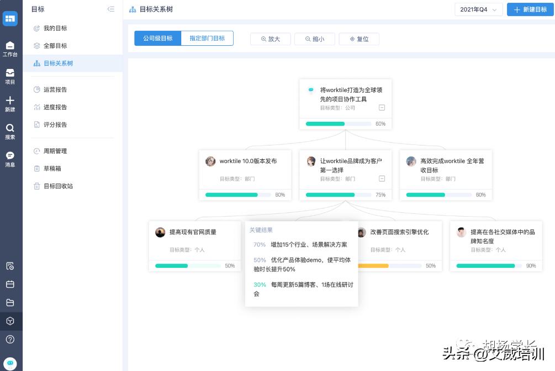Open the 消息 messages icon

pos(10,159)
